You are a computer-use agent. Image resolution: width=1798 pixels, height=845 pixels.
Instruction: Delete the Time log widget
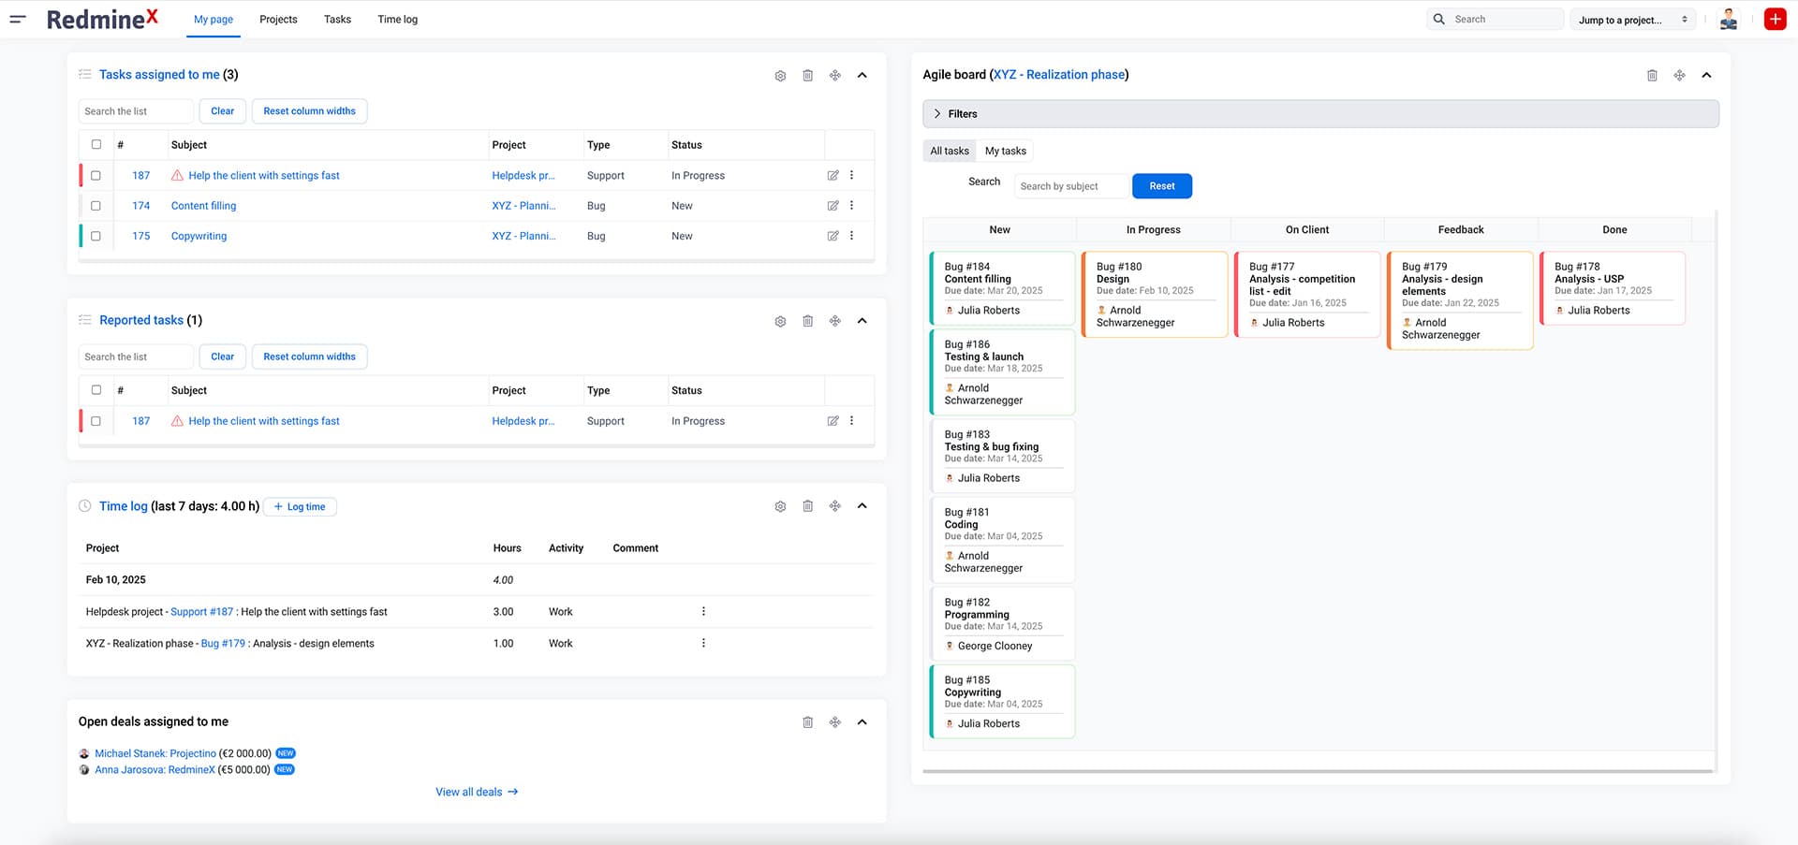pos(807,506)
